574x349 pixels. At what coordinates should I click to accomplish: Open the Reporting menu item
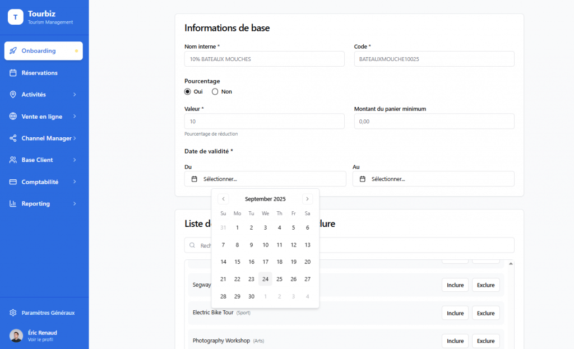(36, 204)
